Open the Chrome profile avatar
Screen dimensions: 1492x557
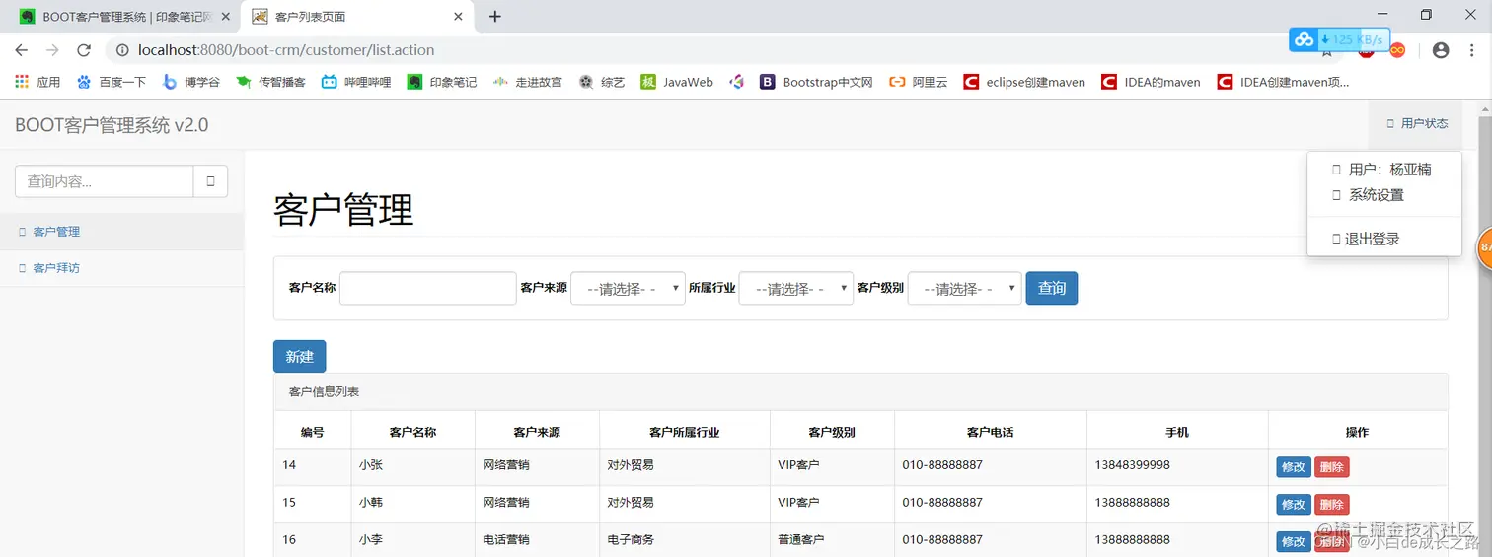click(x=1441, y=50)
